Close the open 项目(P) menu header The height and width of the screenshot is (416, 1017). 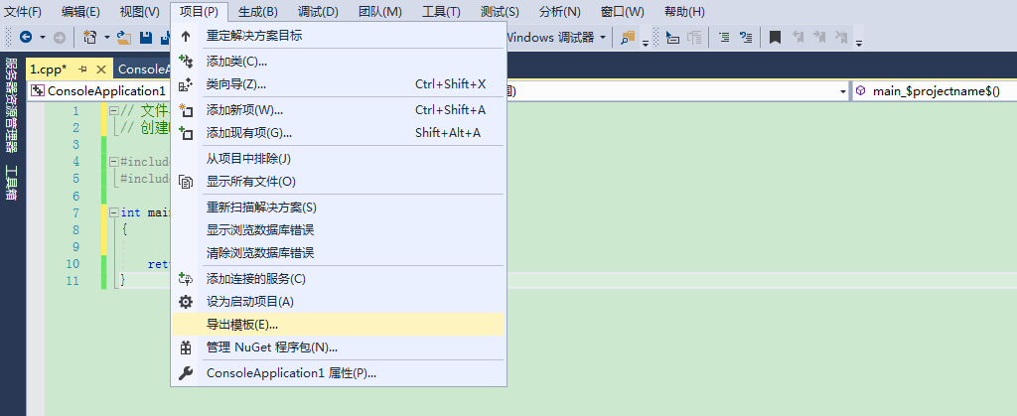pyautogui.click(x=199, y=12)
